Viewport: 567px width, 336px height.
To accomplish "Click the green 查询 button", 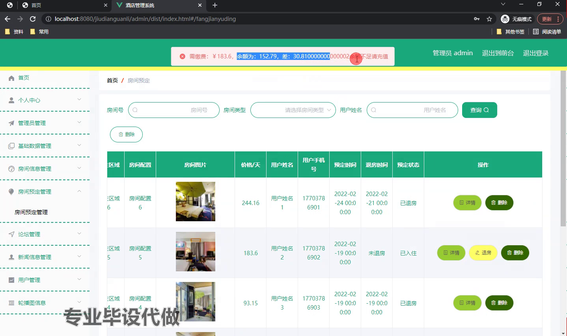I will tap(479, 110).
